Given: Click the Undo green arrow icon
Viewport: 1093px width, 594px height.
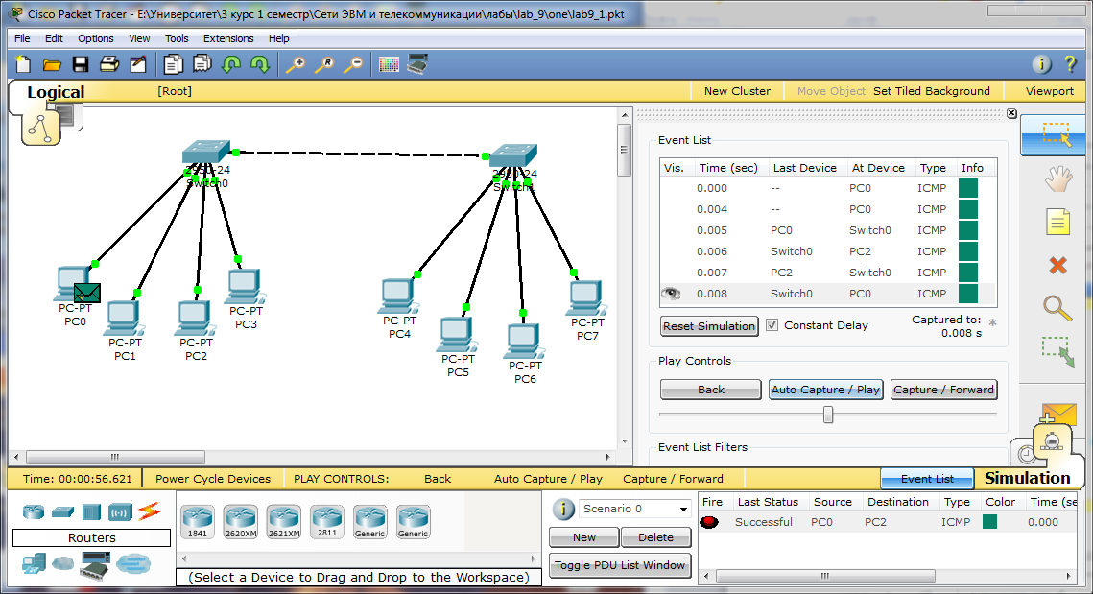Looking at the screenshot, I should pos(231,65).
